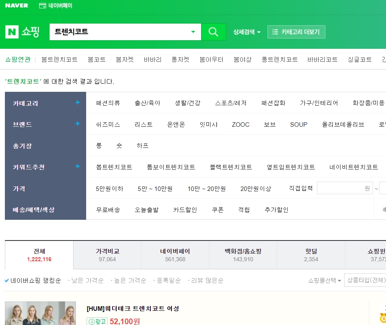
Task: Filter by category 생활/건강
Action: [188, 103]
